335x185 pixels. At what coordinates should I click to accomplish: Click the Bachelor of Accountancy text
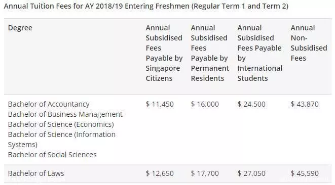[x=49, y=104]
